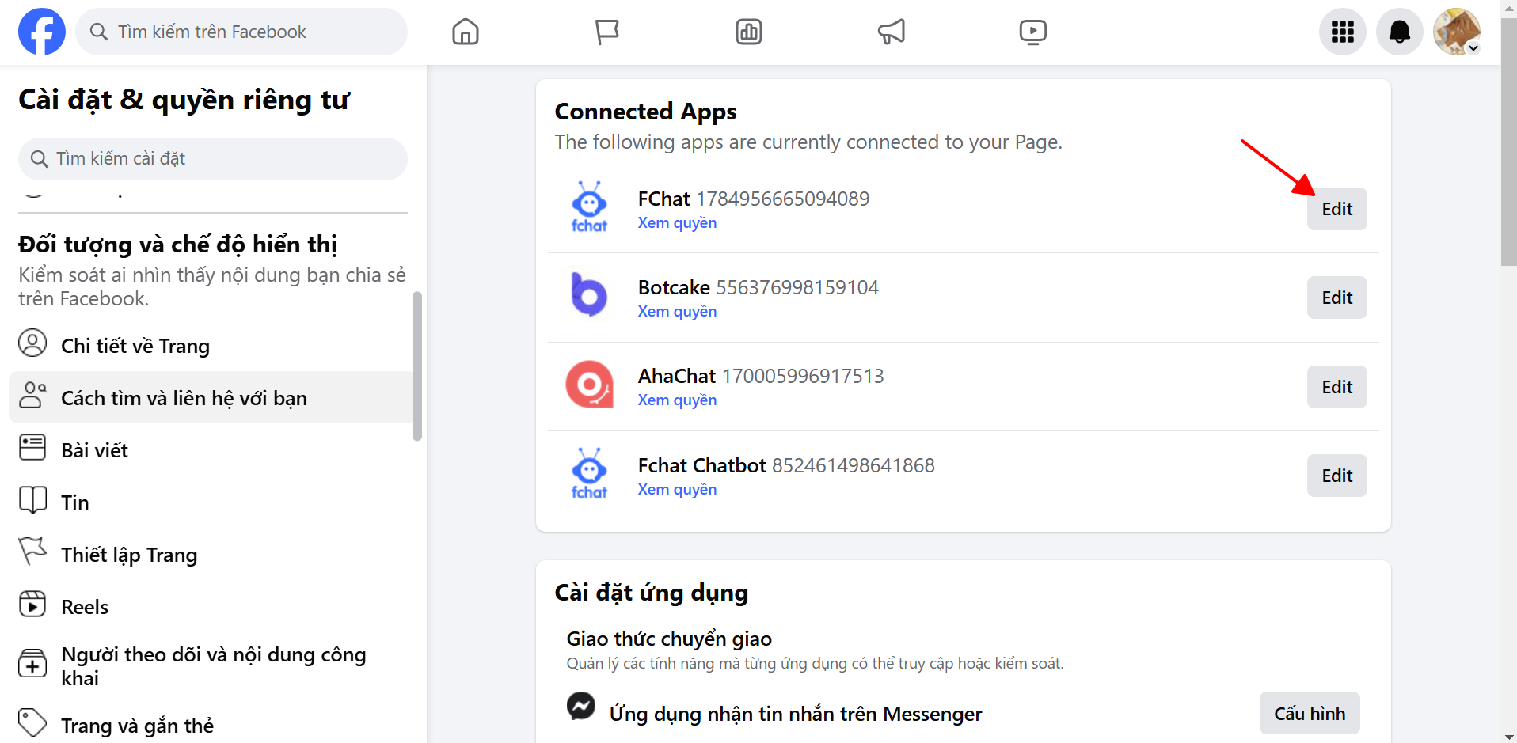
Task: Open Xem quyền under FChat
Action: click(677, 223)
